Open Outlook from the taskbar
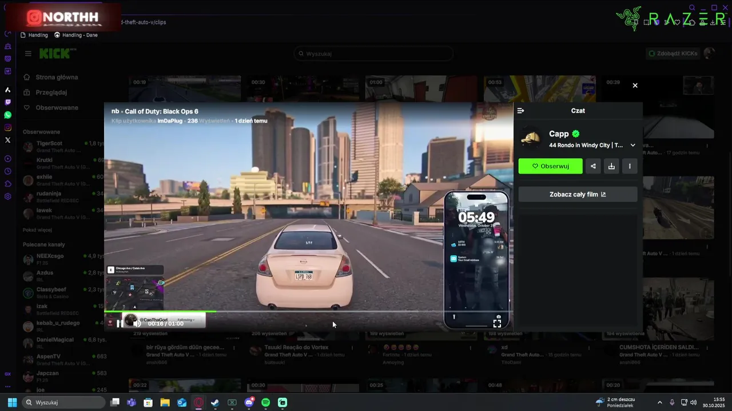 pos(182,402)
